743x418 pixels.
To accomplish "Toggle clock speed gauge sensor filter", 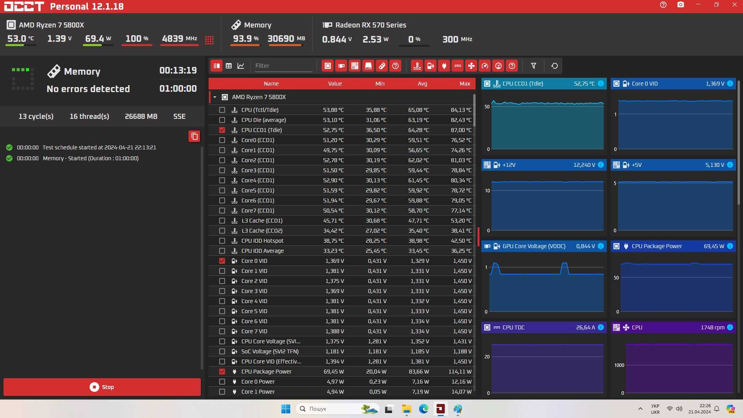I will click(485, 66).
